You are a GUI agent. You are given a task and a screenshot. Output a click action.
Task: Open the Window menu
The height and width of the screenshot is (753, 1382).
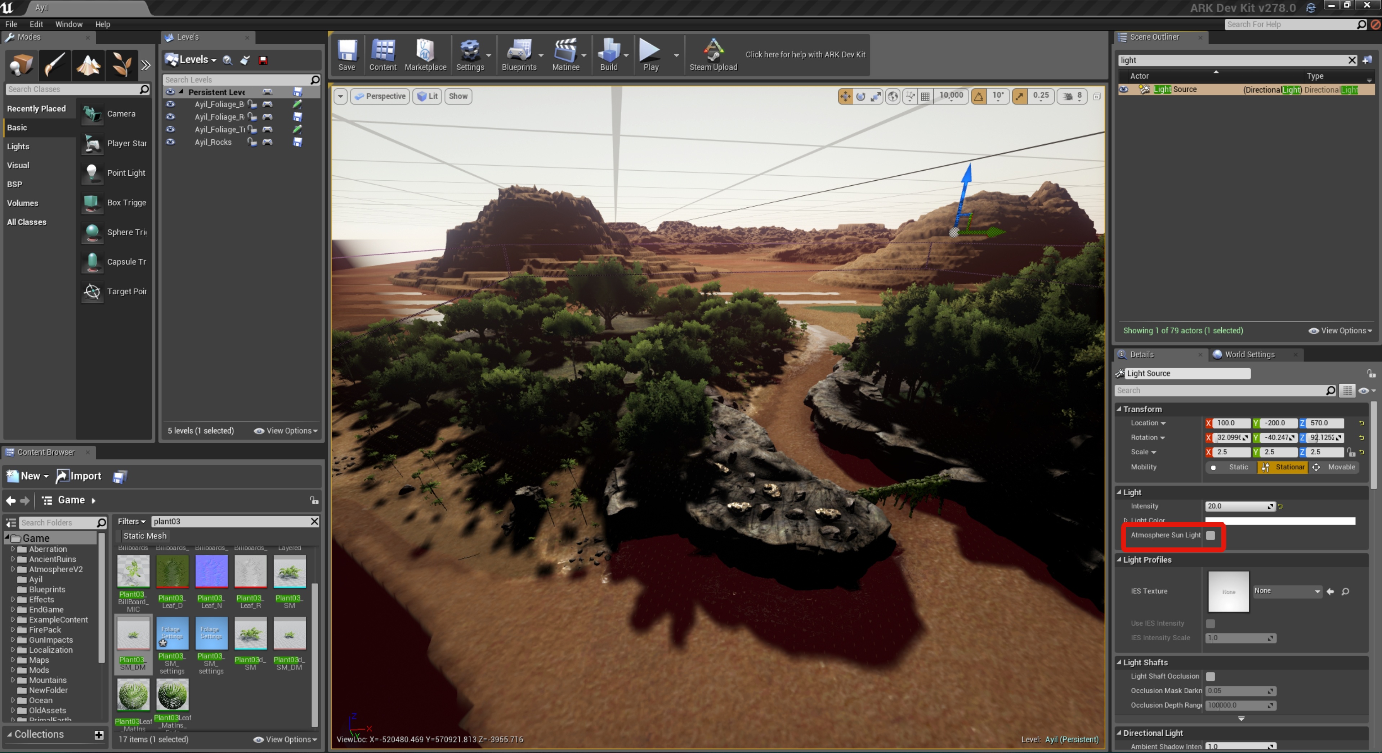coord(69,24)
